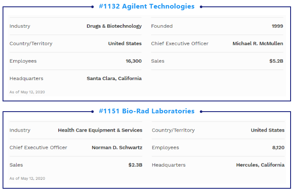Select Santa Clara, California headquarters text
Viewport: 294px width, 193px height.
pos(114,78)
